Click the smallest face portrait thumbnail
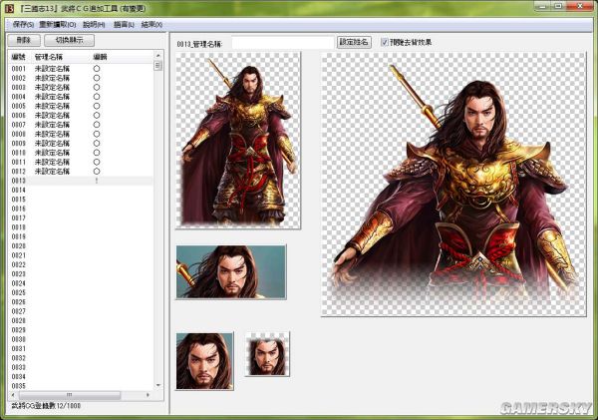 coord(266,354)
